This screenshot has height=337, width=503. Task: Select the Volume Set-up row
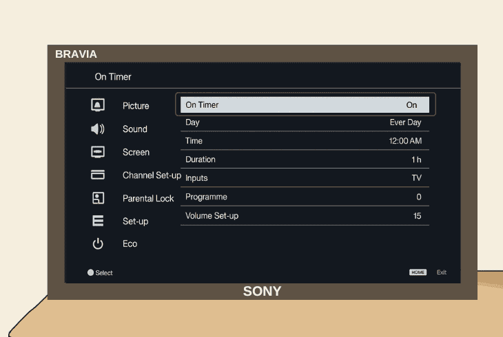[x=305, y=216]
